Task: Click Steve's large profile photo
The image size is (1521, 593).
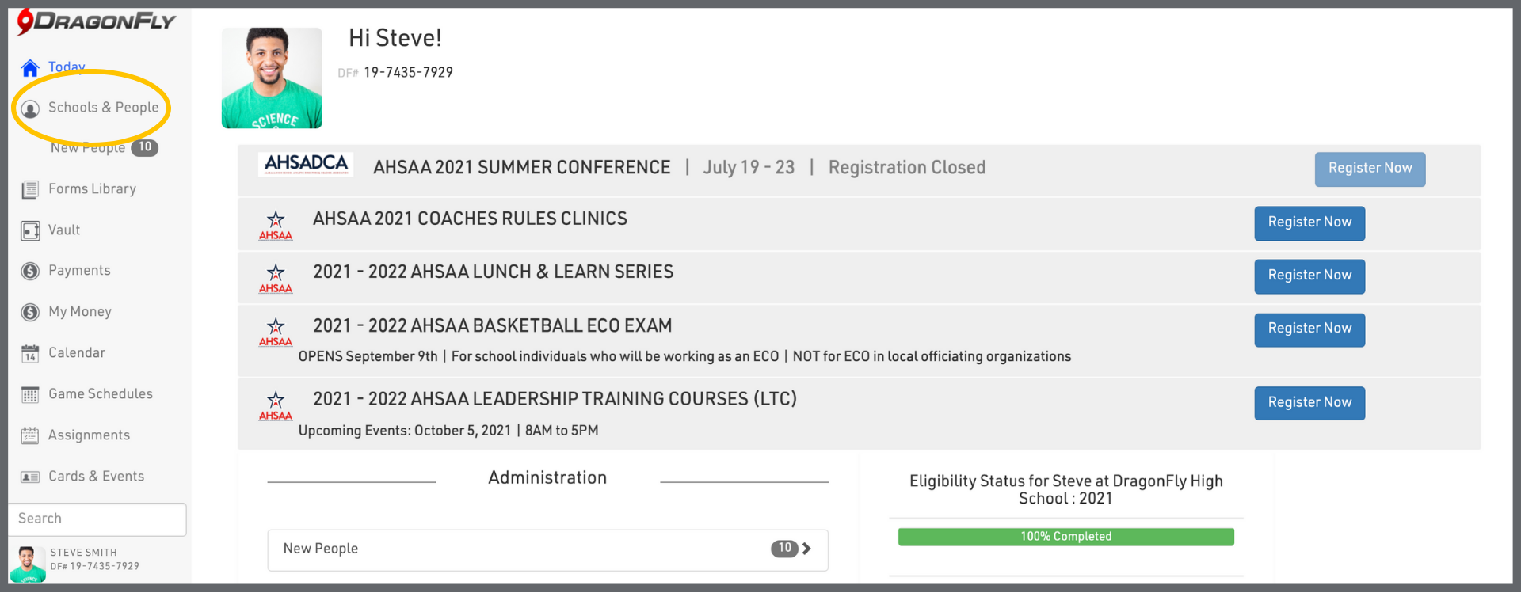Action: (272, 78)
